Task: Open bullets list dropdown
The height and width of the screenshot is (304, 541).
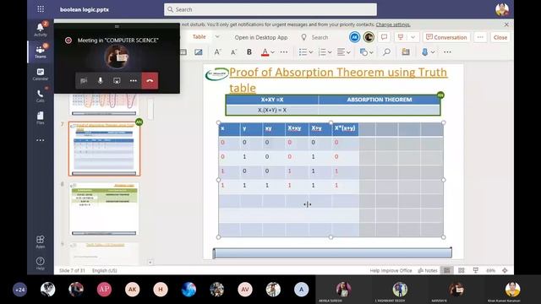Action: 311,52
